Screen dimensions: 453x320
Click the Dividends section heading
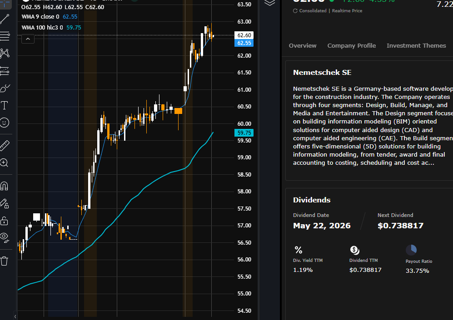point(311,200)
